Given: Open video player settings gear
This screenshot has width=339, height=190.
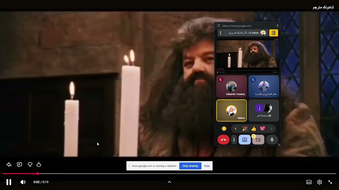Looking at the screenshot, I should click(x=320, y=182).
